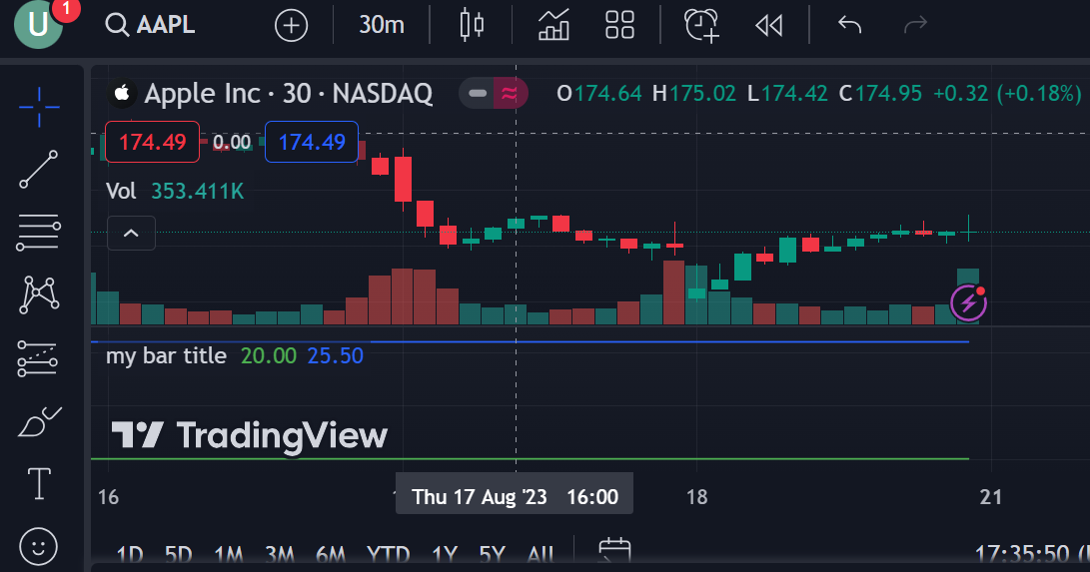This screenshot has height=572, width=1090.
Task: Select the 5D time range
Action: tap(178, 555)
